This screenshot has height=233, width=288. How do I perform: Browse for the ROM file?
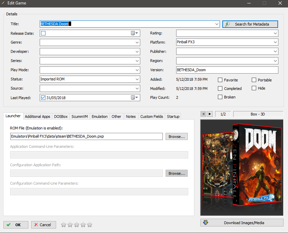click(176, 137)
